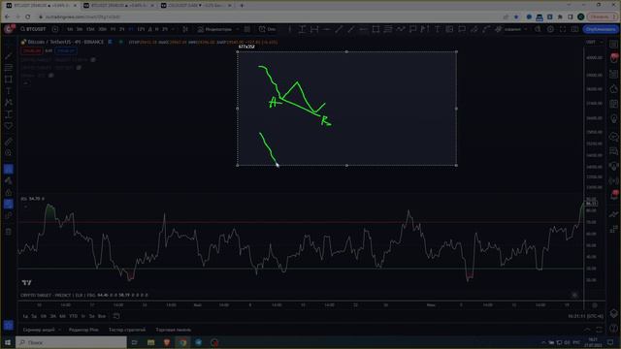Select the callout tool in top toolbar
621x349 pixels.
462,29
